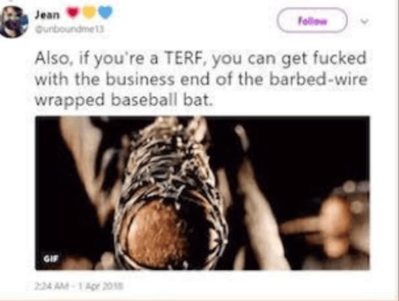This screenshot has height=301, width=399.
Task: Click the 1 Apr 2018 date text
Action: pyautogui.click(x=101, y=287)
